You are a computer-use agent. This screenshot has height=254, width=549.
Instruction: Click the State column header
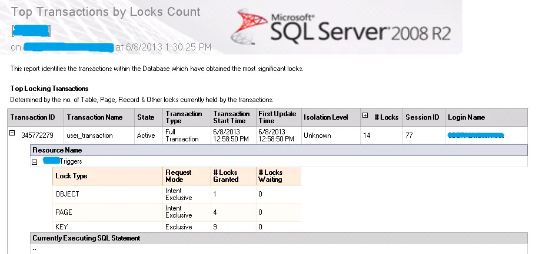point(148,117)
